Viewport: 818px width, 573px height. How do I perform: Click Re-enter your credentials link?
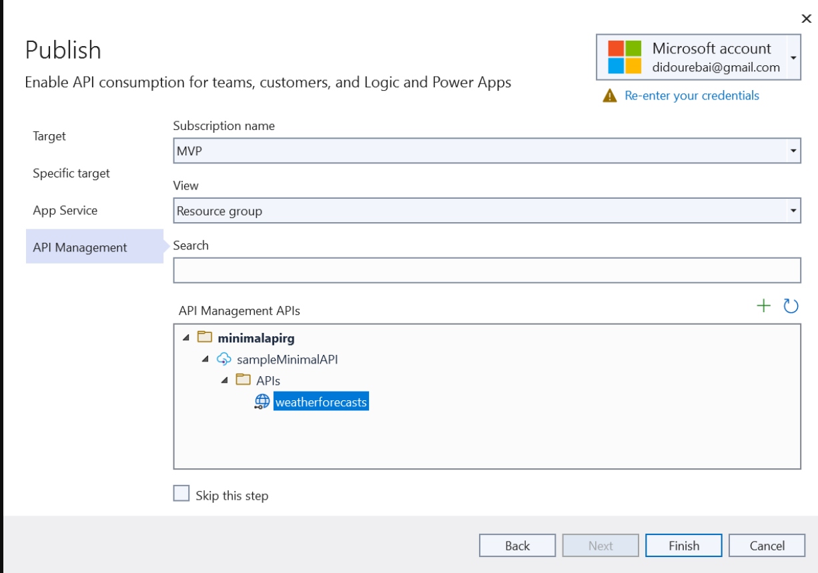click(x=691, y=96)
